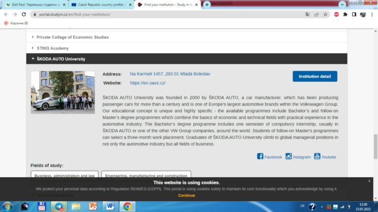Open the Instagram social link
The width and height of the screenshot is (378, 212).
pyautogui.click(x=298, y=156)
